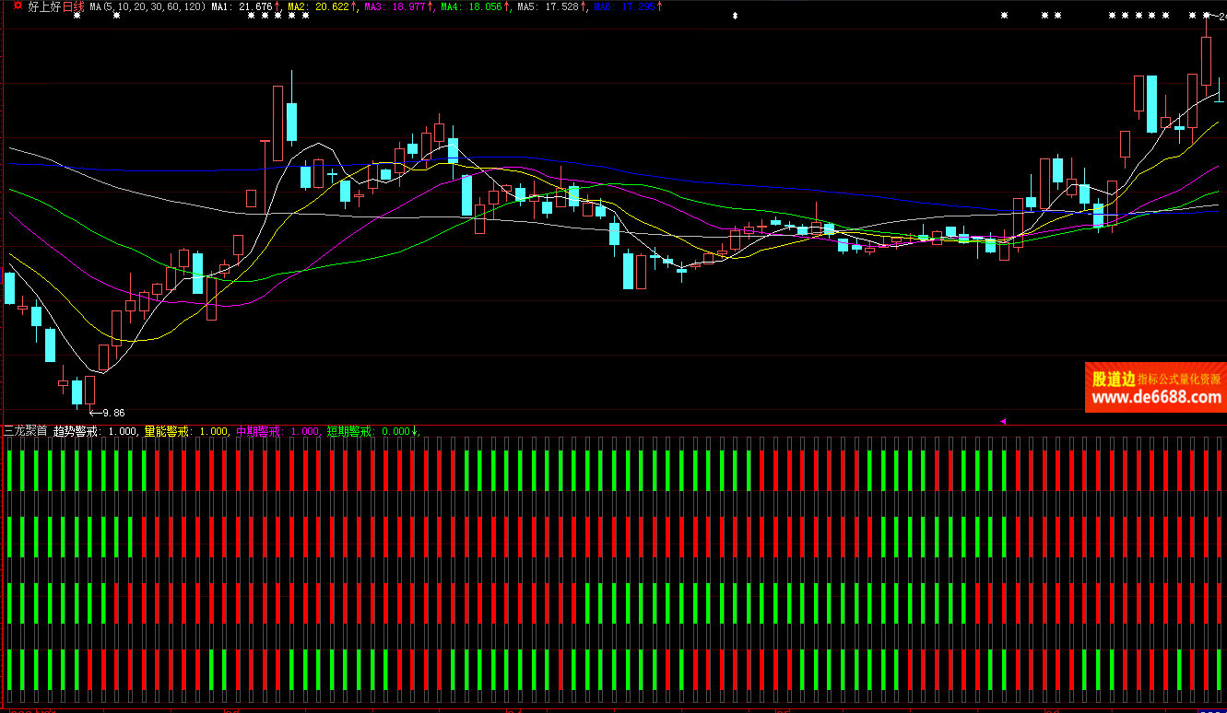
Task: Click the red up arrow after MA1 value
Action: (x=277, y=6)
